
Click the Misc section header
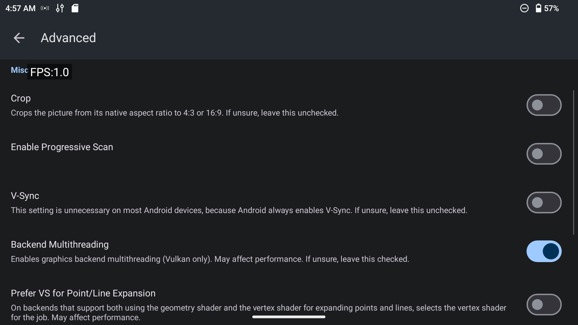19,70
